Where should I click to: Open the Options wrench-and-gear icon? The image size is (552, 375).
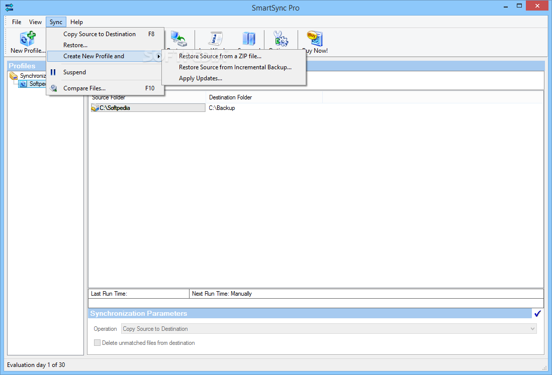(x=281, y=39)
